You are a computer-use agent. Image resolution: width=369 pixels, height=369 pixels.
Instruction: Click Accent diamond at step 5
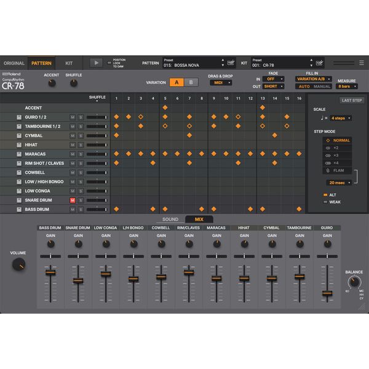tap(165, 108)
